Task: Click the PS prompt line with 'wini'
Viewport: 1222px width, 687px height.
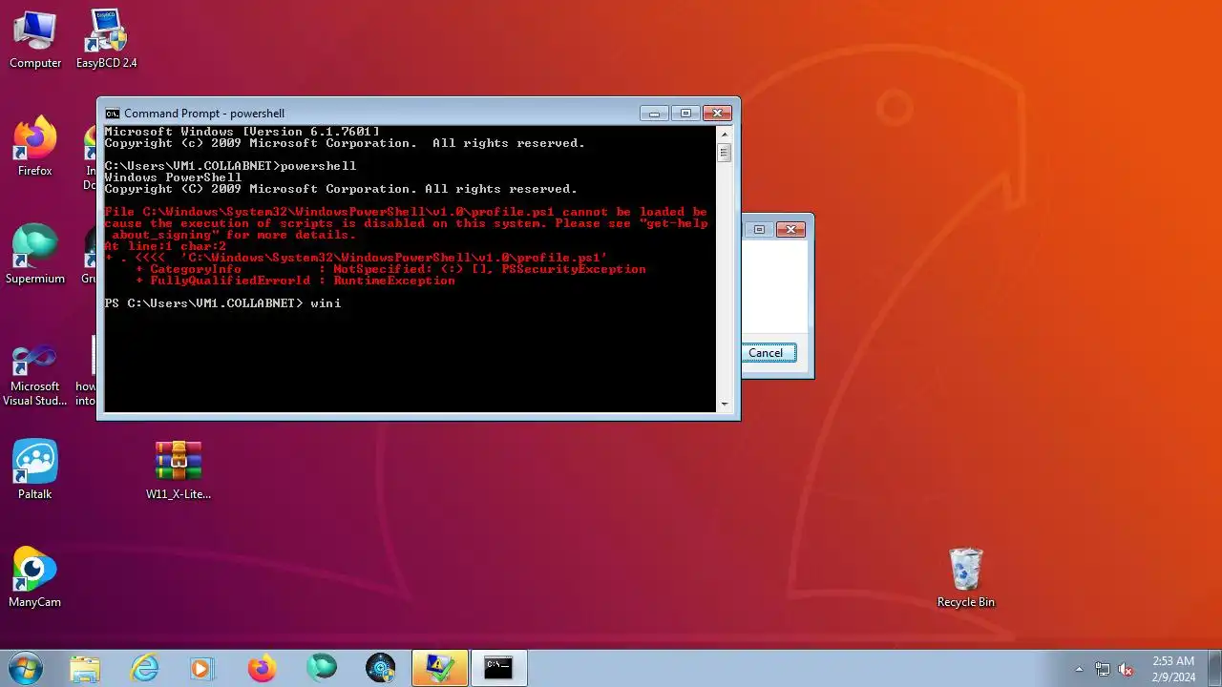Action: click(222, 303)
